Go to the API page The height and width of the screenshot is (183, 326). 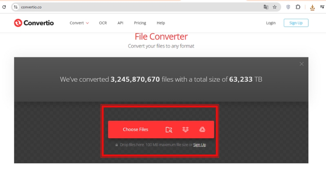pyautogui.click(x=120, y=23)
